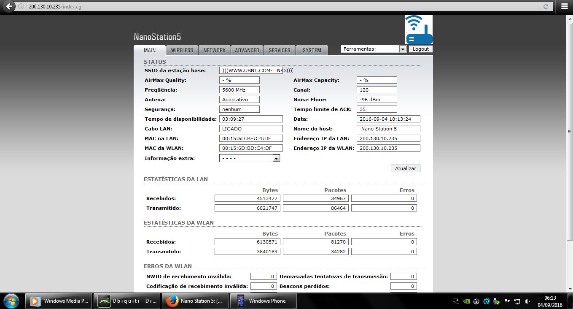Click the AirMax Quality value field

[239, 80]
